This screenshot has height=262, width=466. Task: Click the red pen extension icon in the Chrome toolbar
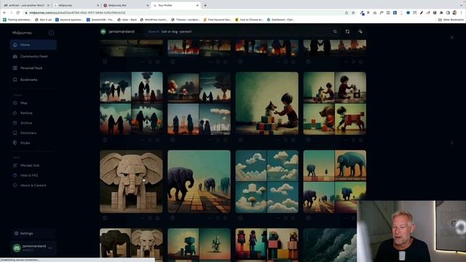coord(422,13)
